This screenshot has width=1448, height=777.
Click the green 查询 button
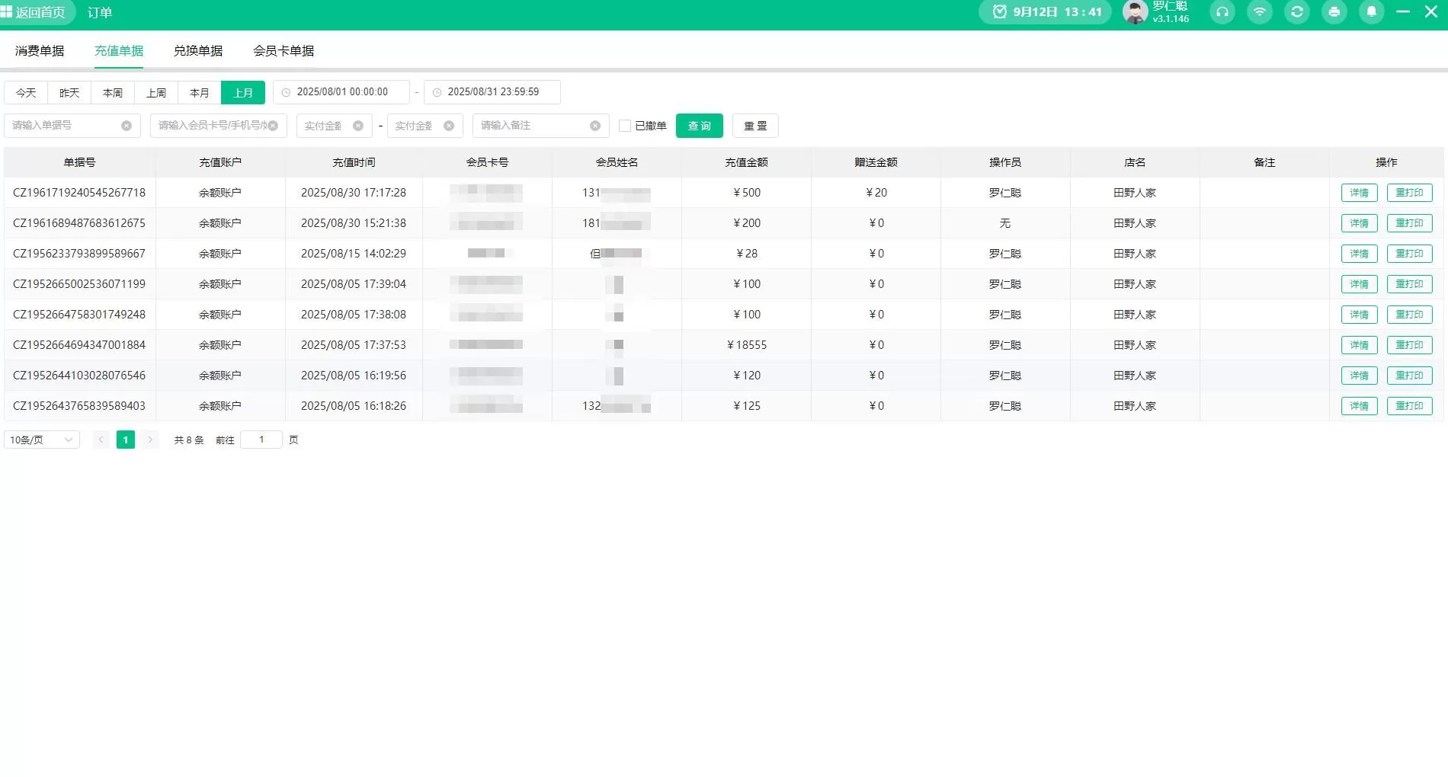(699, 126)
